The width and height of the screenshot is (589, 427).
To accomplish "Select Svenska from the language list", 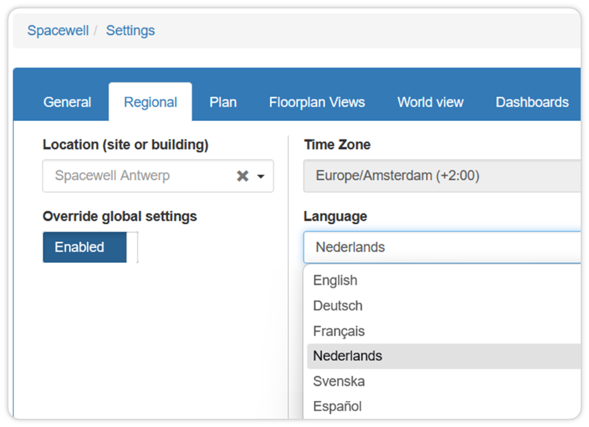I will point(444,381).
